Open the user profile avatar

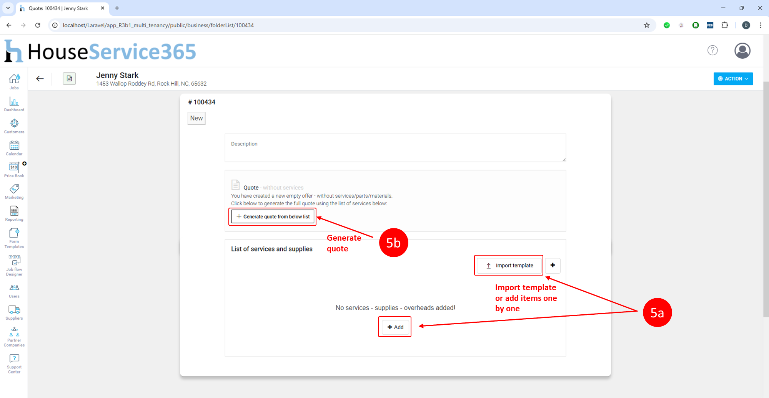click(x=742, y=51)
